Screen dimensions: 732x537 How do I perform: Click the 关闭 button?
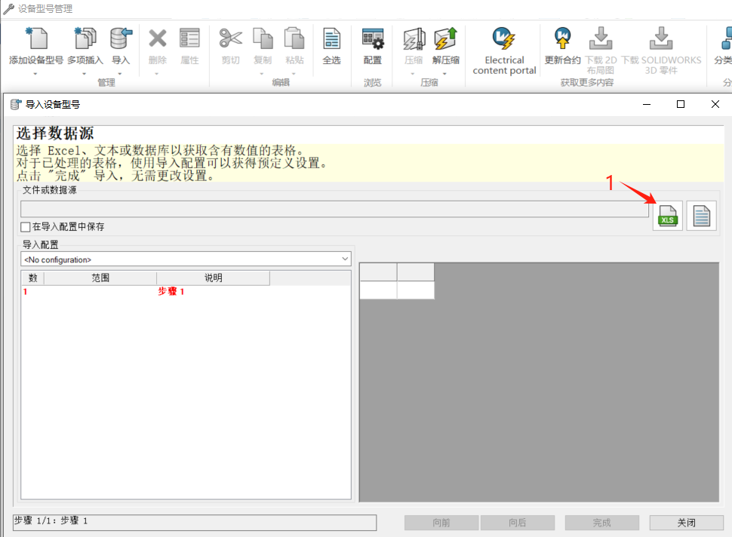point(685,522)
